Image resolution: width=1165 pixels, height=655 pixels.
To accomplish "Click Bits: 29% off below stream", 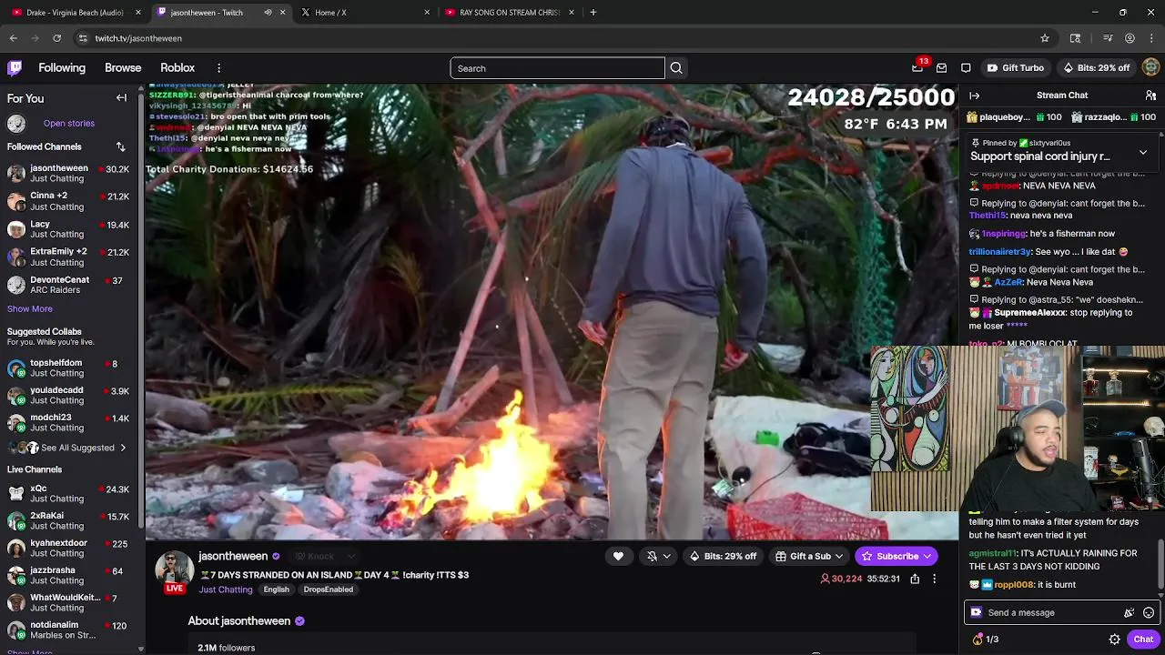I will [x=723, y=556].
